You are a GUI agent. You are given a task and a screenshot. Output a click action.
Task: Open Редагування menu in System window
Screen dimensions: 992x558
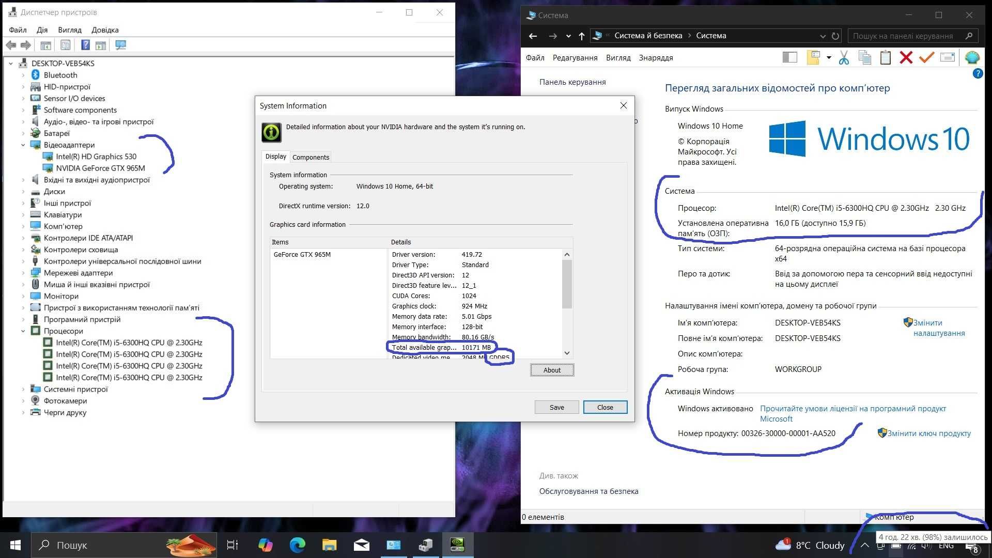575,58
